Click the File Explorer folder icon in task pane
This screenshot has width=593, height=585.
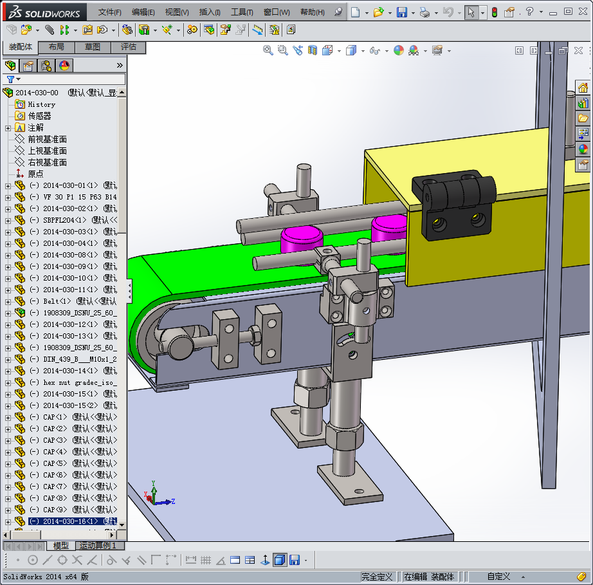(583, 118)
